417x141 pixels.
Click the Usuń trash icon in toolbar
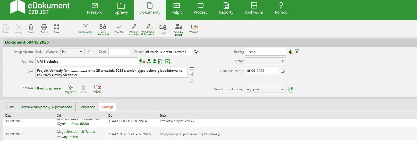pos(31,27)
